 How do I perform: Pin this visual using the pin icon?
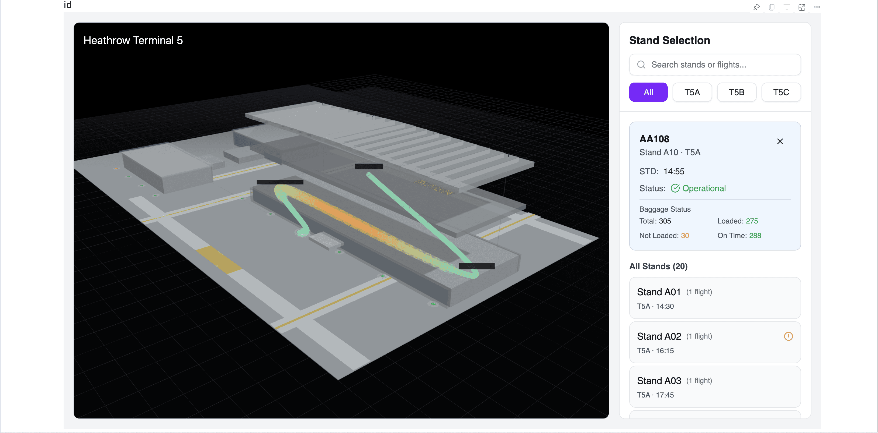[x=756, y=7]
